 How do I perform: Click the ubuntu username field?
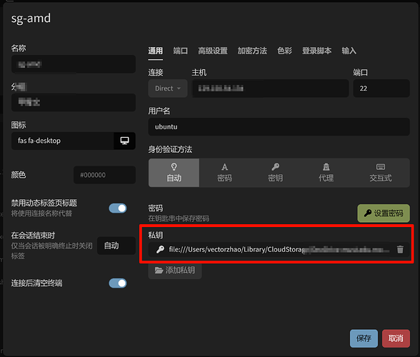279,126
